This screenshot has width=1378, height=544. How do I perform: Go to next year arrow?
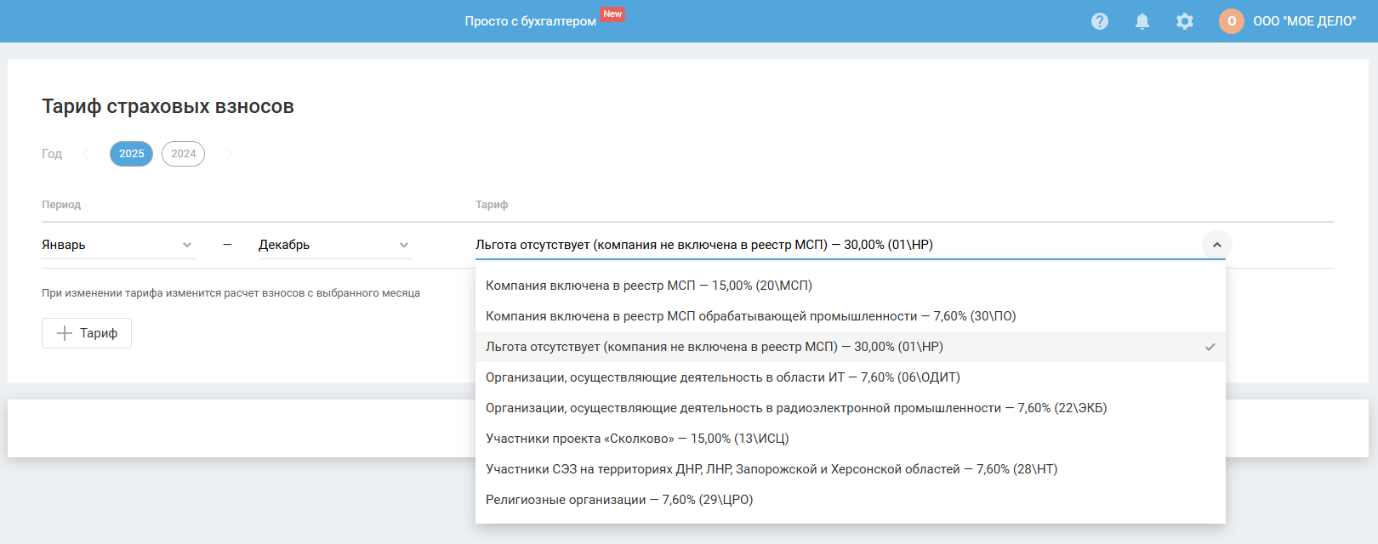tap(229, 154)
